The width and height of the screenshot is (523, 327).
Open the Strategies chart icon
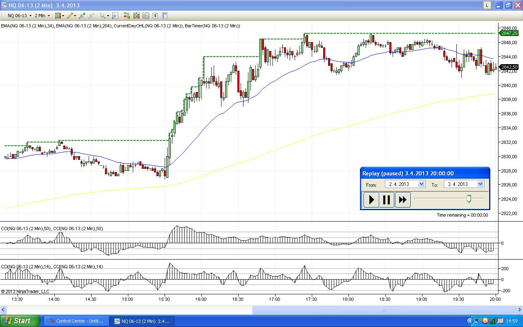point(145,16)
